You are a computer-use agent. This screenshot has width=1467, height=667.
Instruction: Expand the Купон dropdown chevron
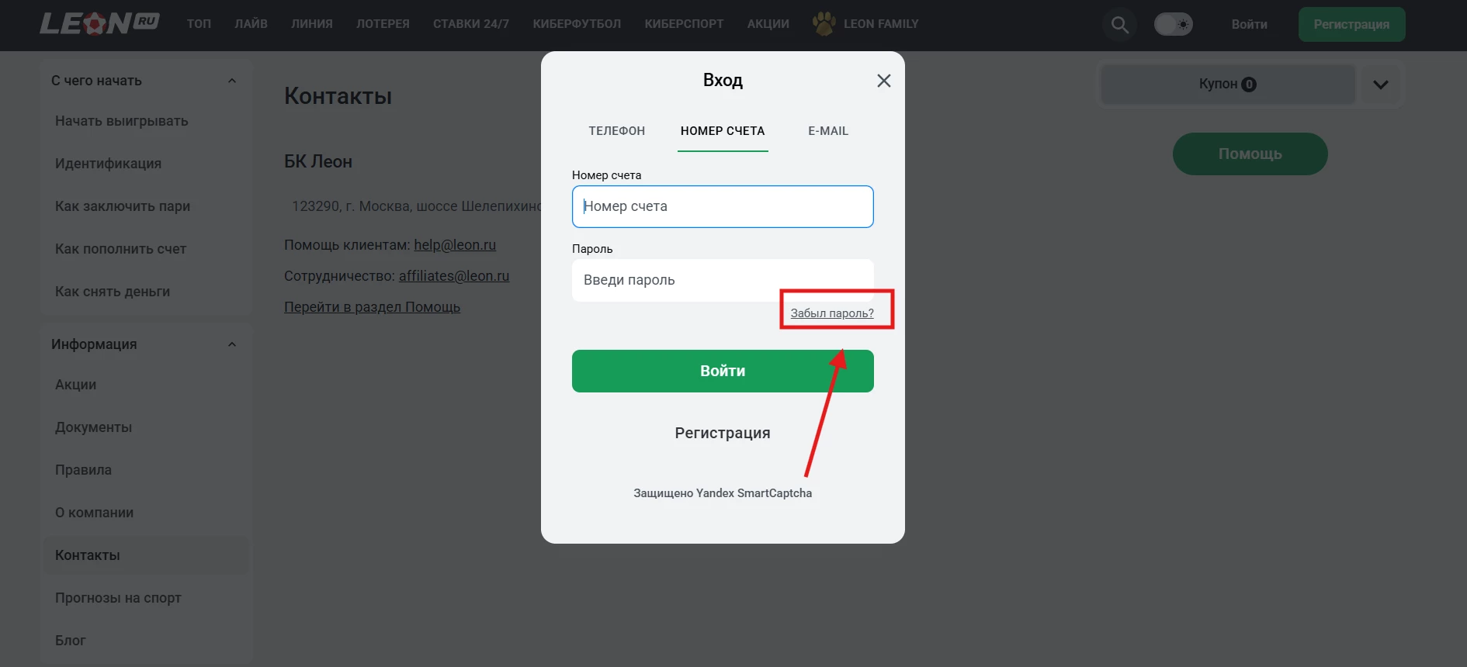(x=1380, y=85)
